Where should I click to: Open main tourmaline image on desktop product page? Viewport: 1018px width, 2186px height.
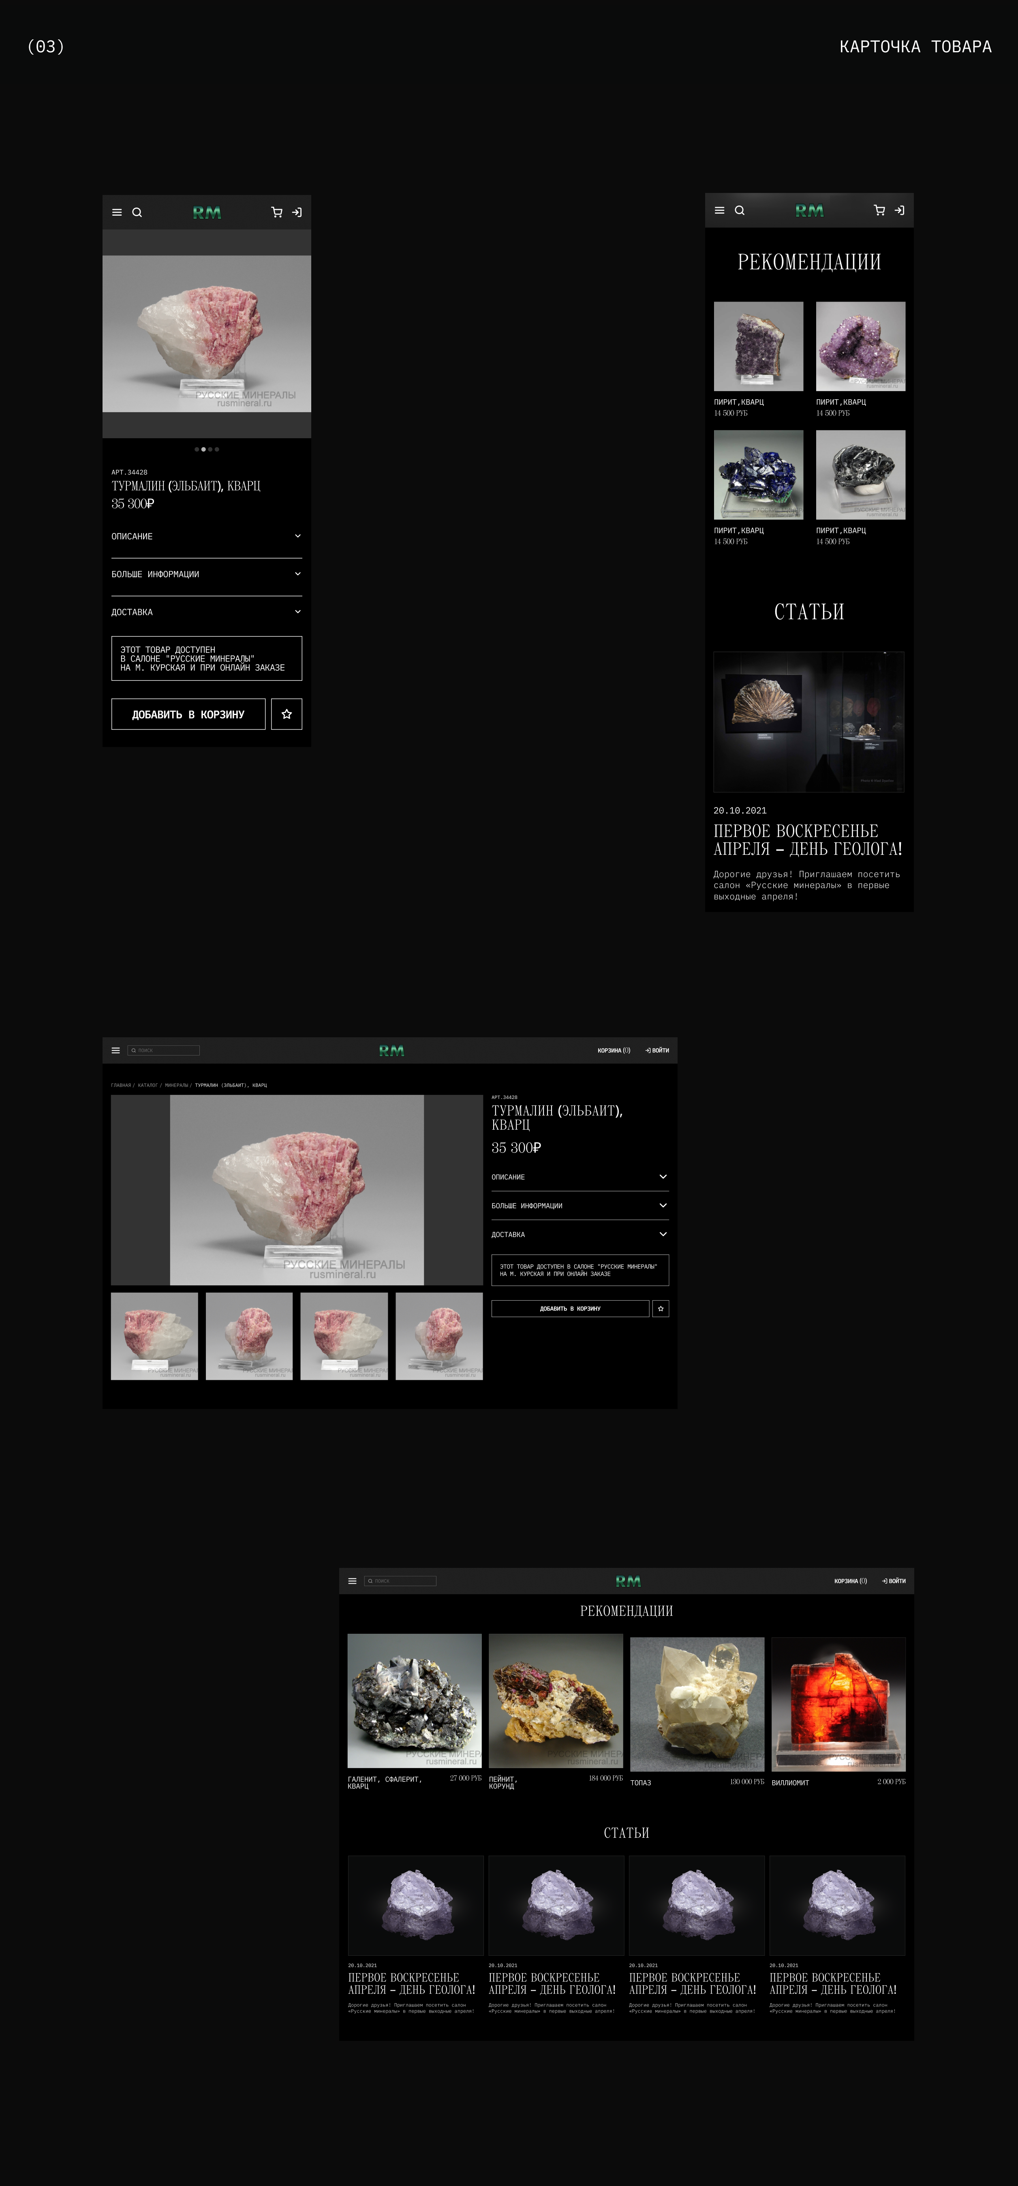tap(297, 1190)
